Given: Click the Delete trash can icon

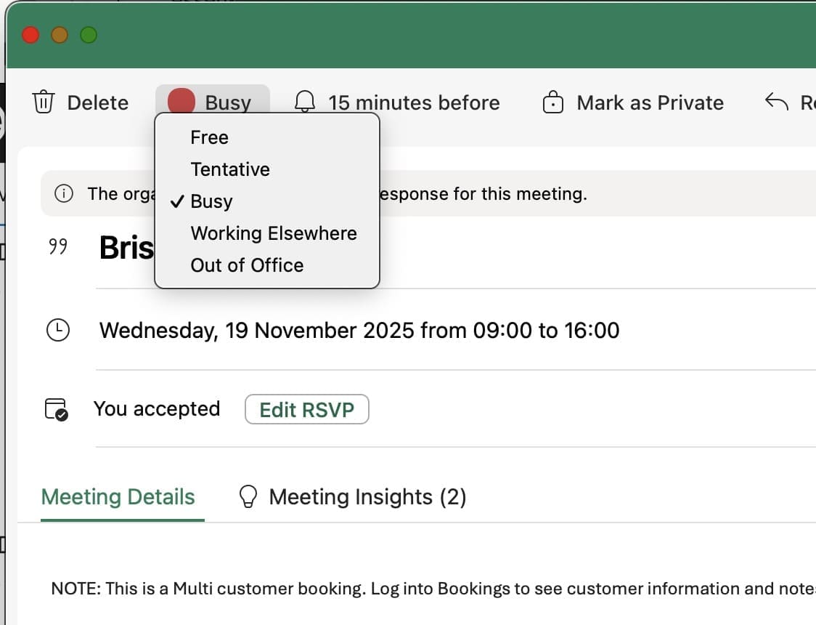Looking at the screenshot, I should 44,102.
